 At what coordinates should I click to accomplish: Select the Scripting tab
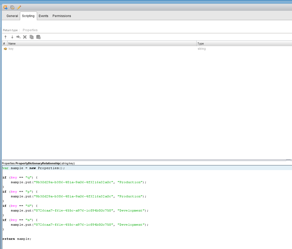(28, 16)
